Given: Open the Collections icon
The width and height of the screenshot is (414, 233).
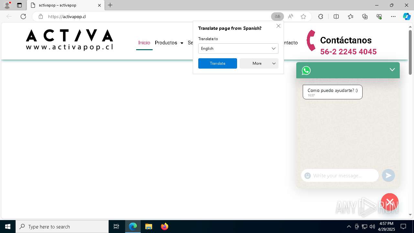Looking at the screenshot, I should 365,17.
